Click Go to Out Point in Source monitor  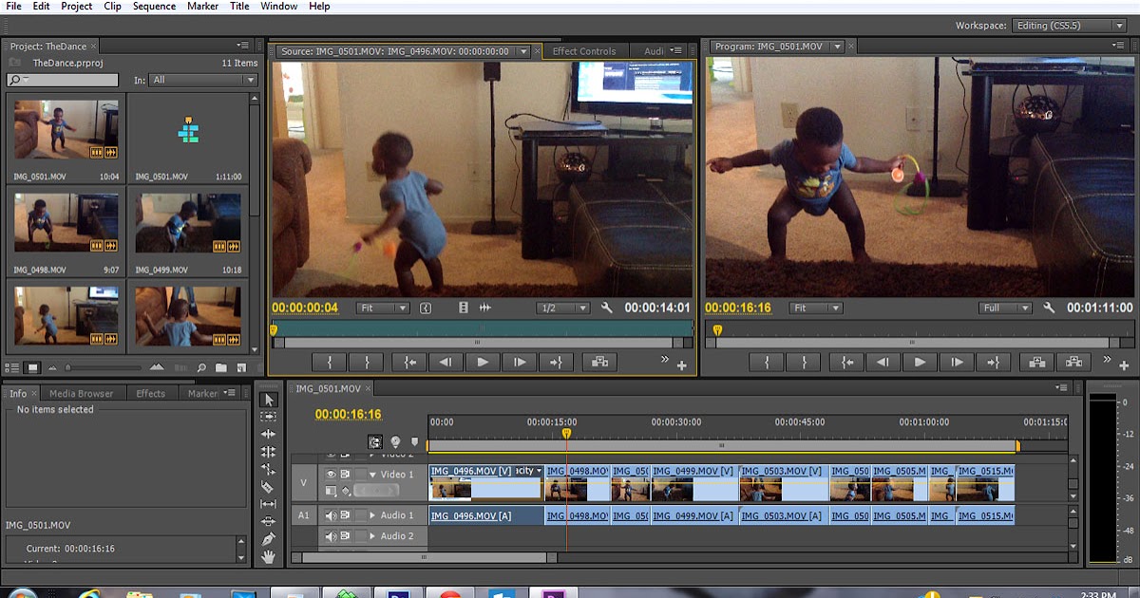click(x=555, y=361)
